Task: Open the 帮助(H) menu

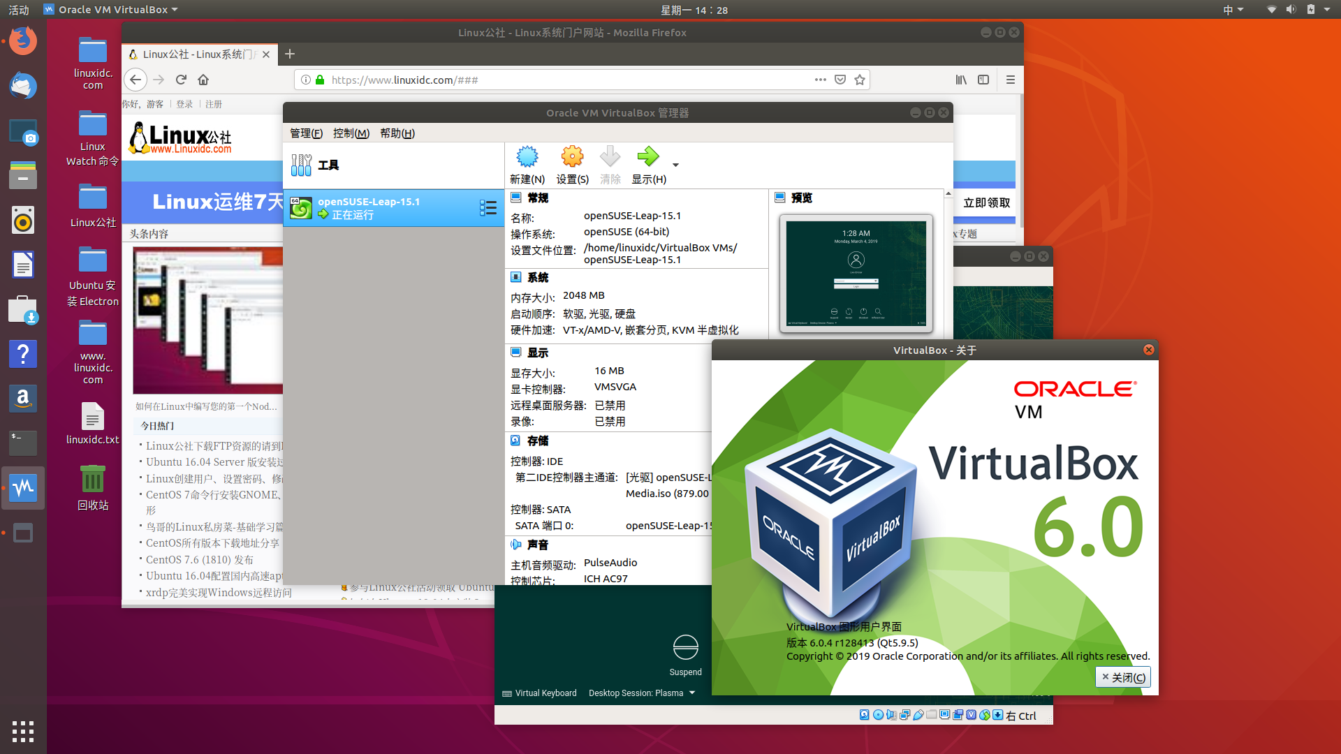Action: point(397,133)
